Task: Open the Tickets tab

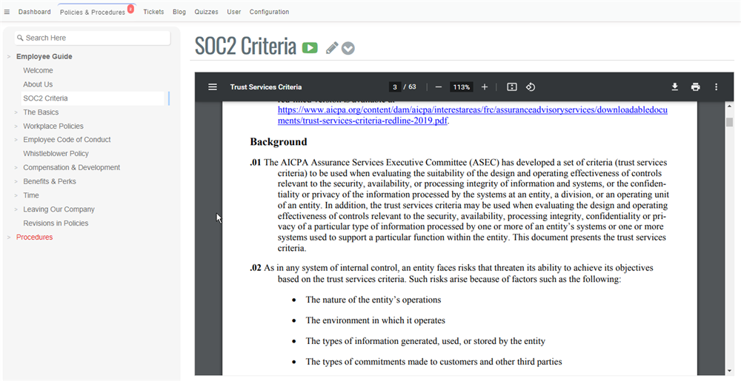Action: pos(153,12)
